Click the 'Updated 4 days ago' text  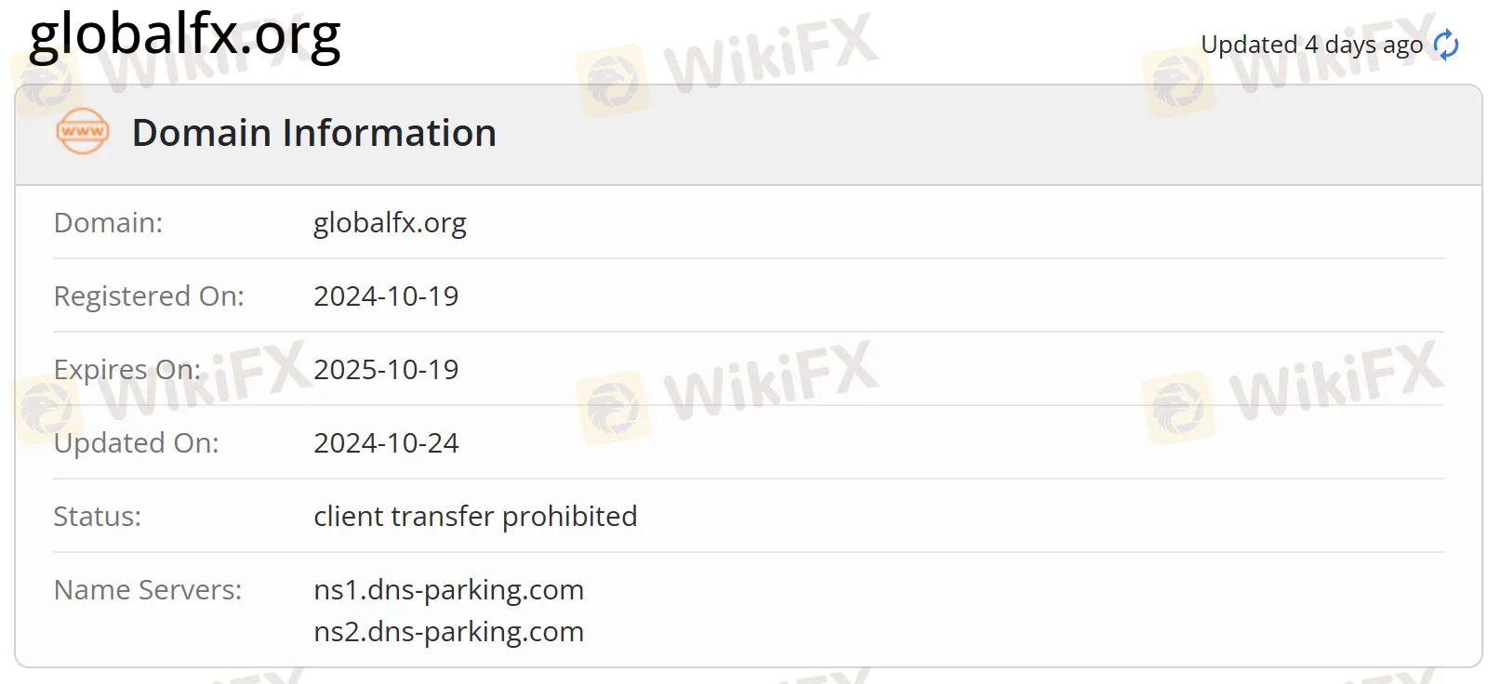1311,45
